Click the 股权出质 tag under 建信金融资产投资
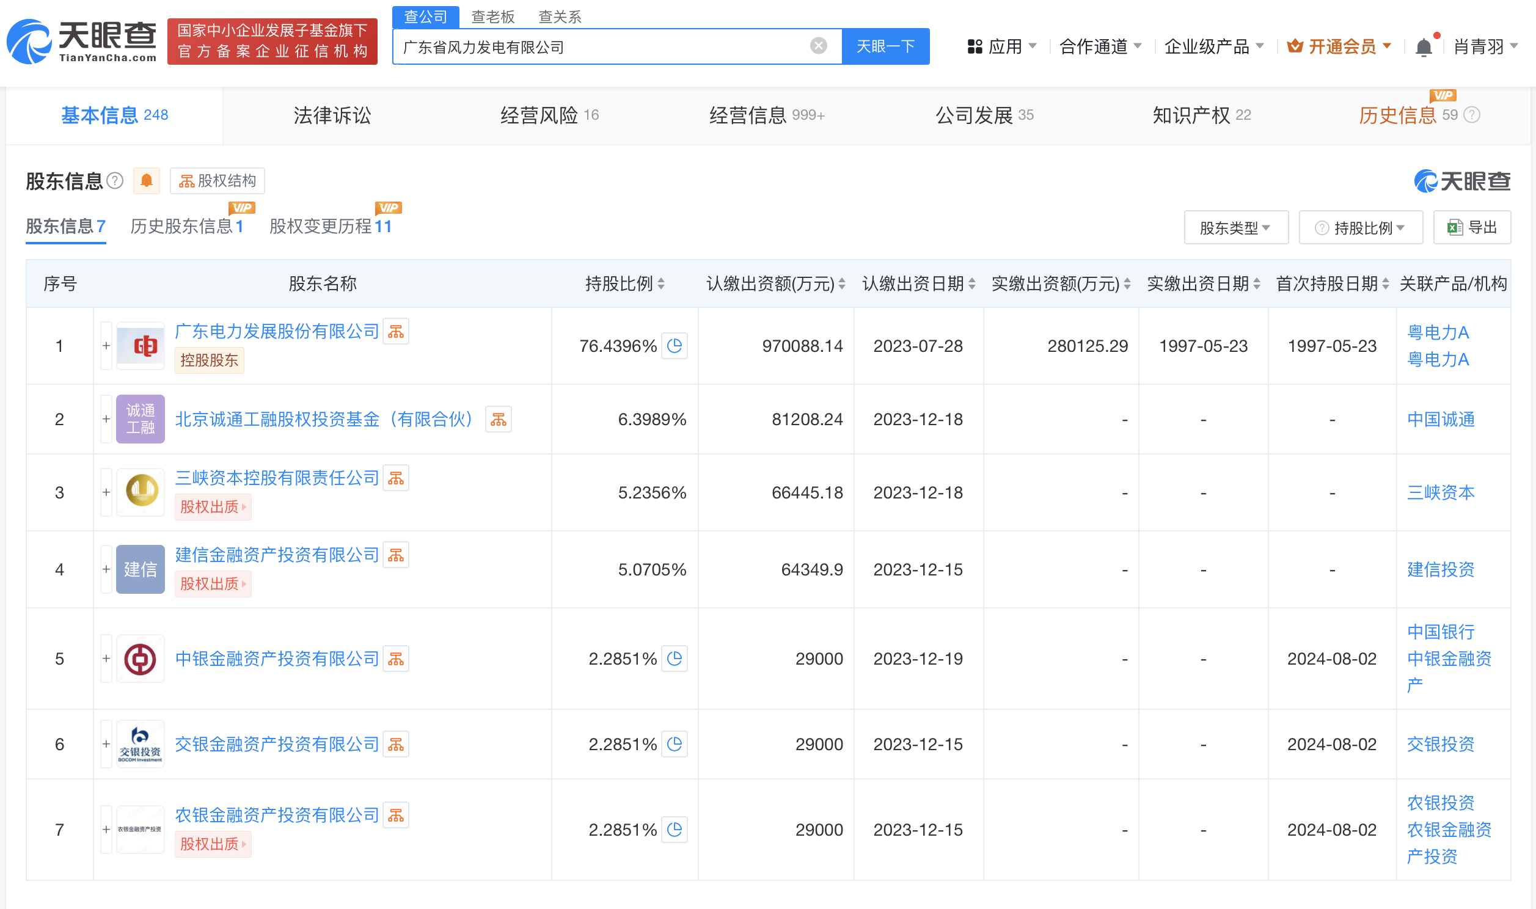 [213, 584]
